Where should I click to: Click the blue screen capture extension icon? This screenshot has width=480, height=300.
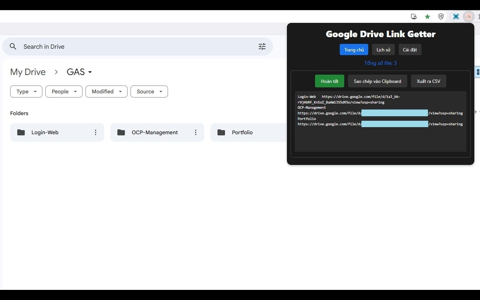456,16
